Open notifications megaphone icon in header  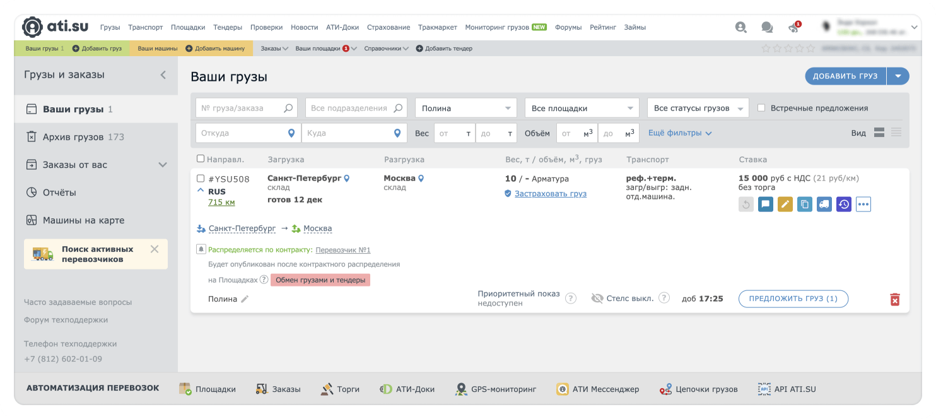click(793, 27)
